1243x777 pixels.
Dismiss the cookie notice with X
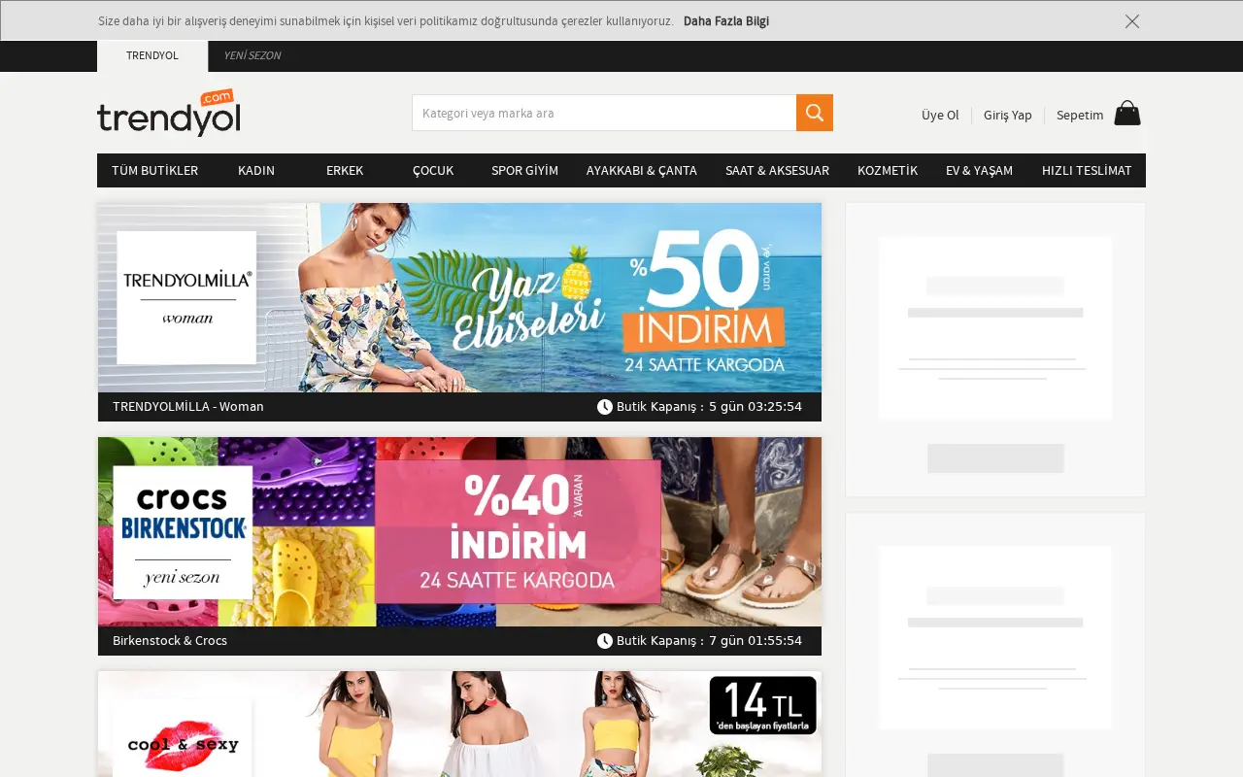(1132, 21)
